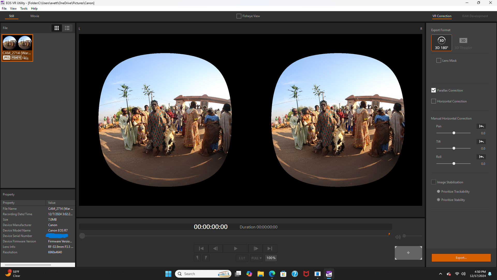Disable Parallax Correction
Viewport: 497px width, 280px height.
pyautogui.click(x=434, y=90)
